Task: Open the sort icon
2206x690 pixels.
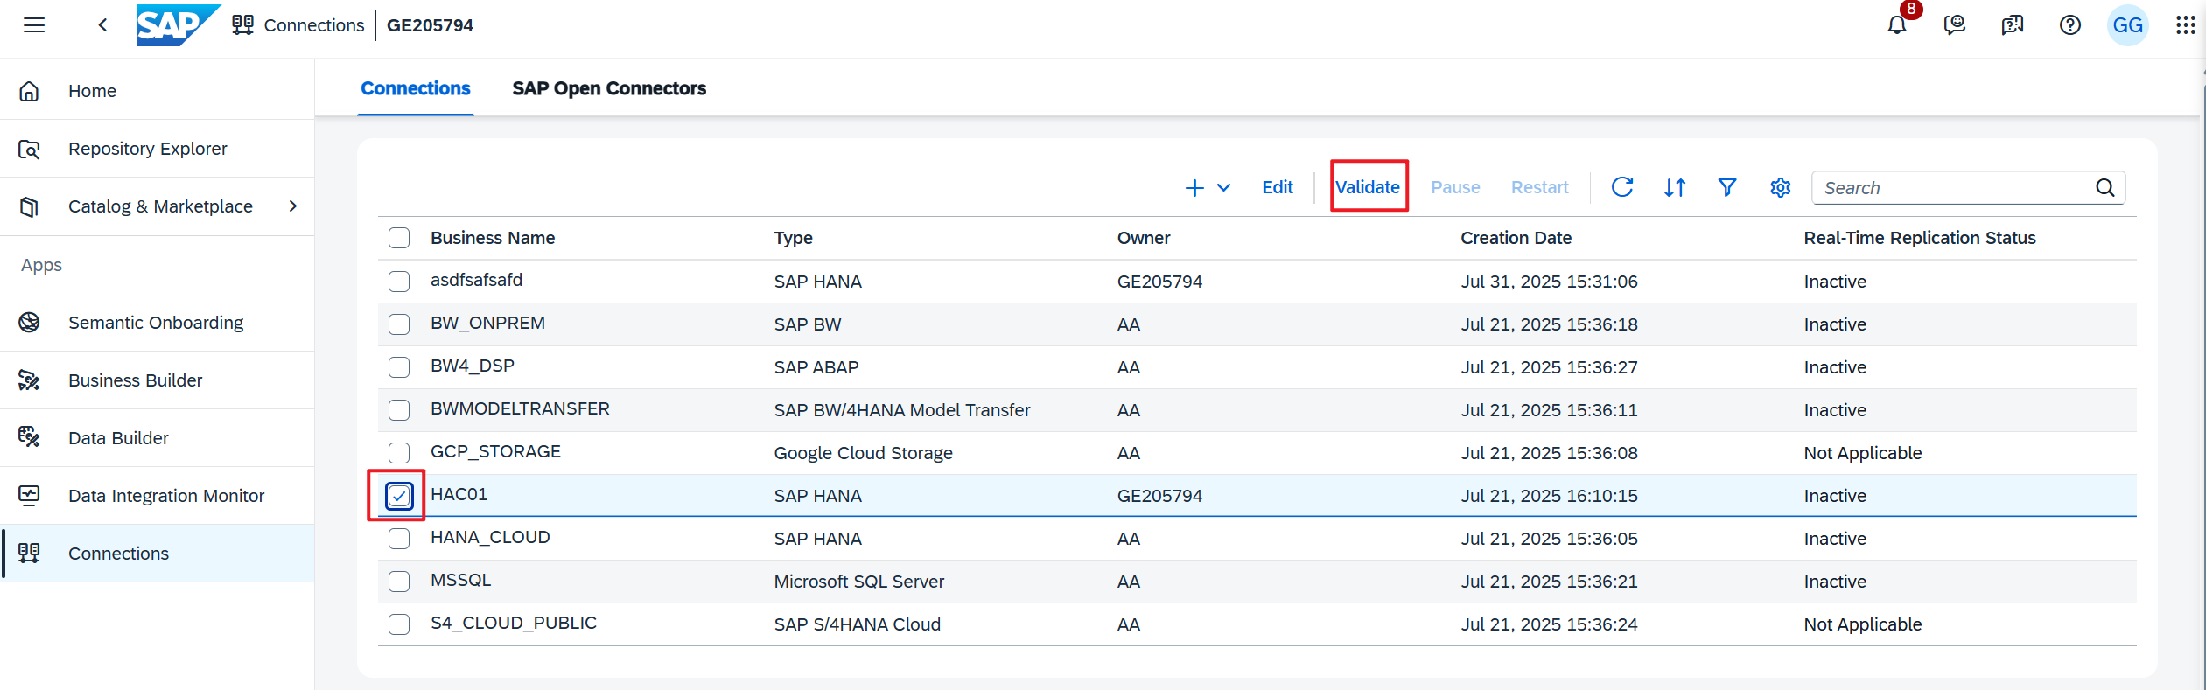Action: click(1675, 187)
